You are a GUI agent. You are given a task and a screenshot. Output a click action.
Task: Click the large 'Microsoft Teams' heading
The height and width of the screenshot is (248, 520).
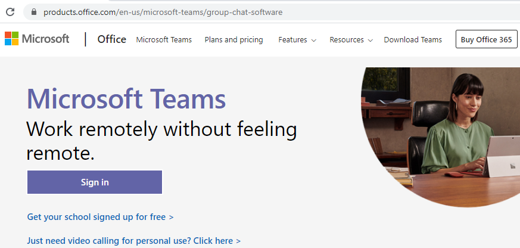tap(126, 99)
